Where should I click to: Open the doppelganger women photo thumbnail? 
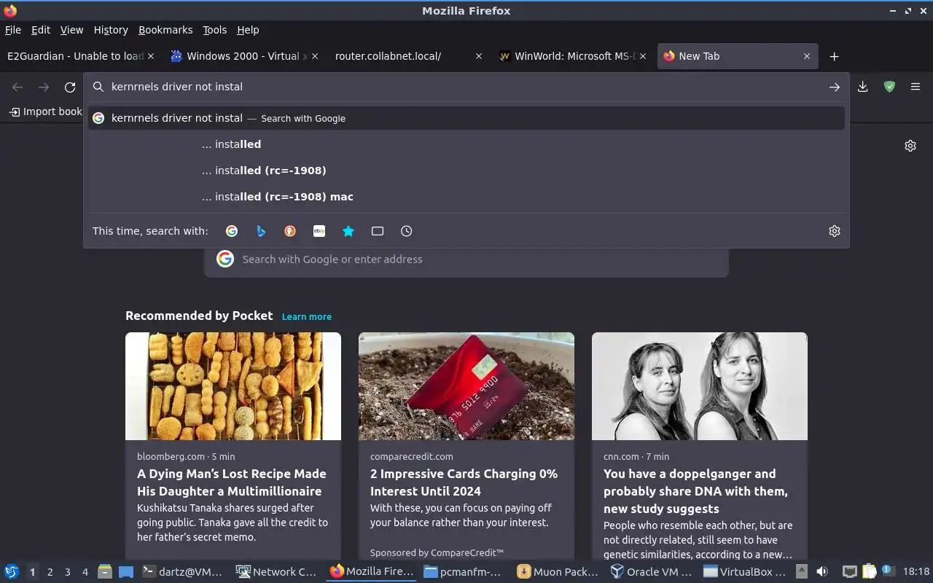700,386
